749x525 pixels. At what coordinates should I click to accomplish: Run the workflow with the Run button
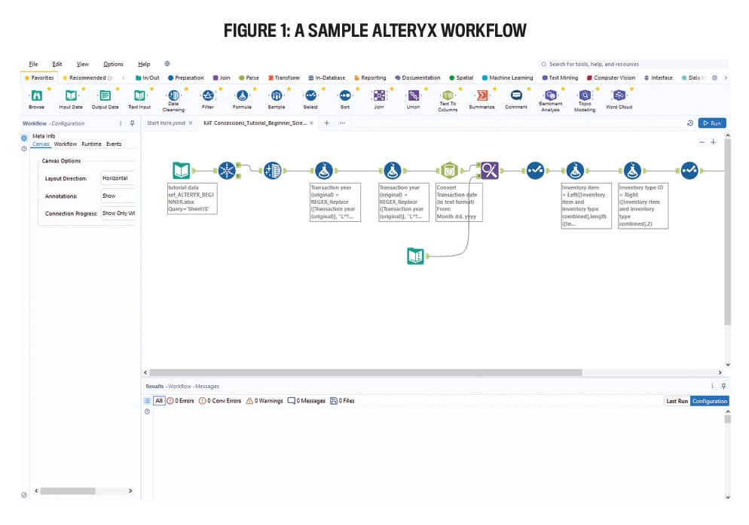coord(712,123)
